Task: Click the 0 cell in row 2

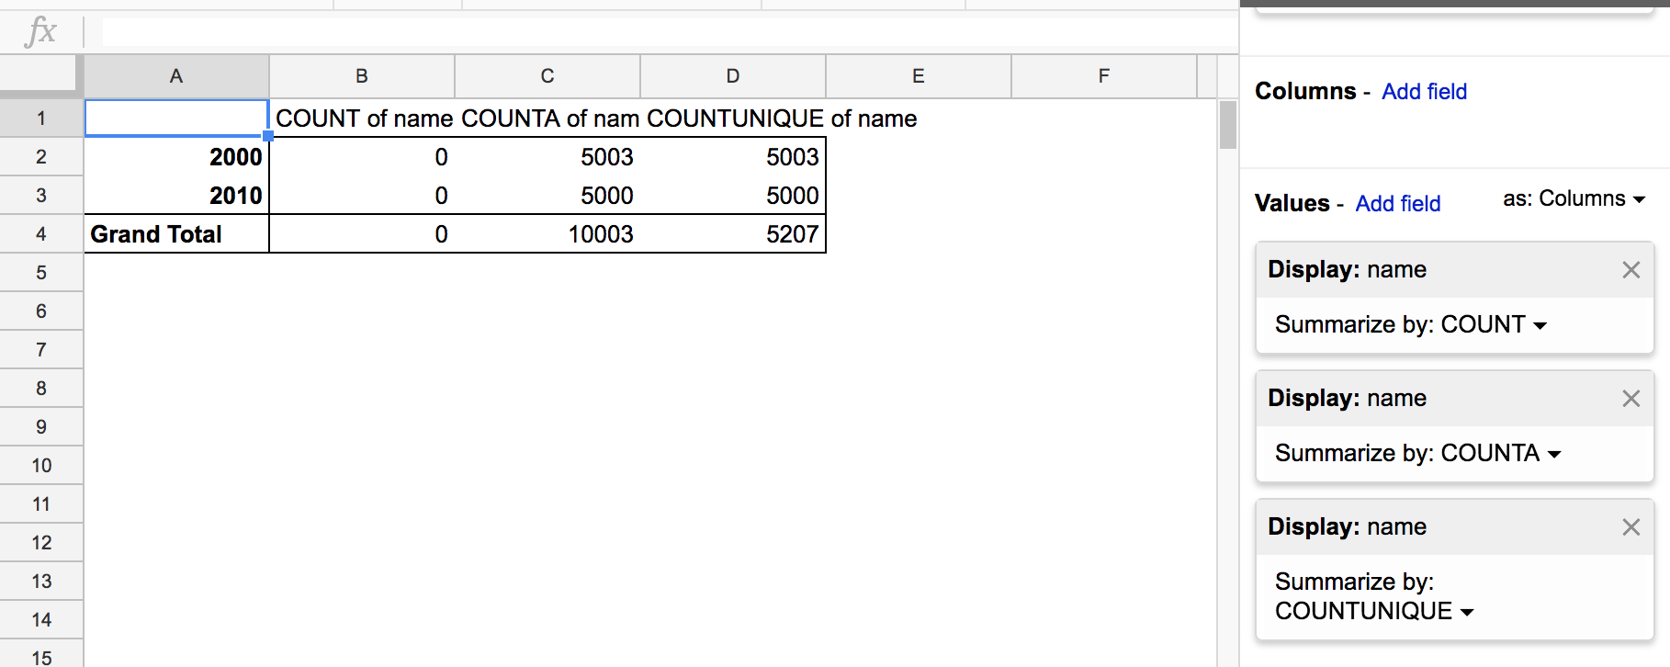Action: (362, 157)
